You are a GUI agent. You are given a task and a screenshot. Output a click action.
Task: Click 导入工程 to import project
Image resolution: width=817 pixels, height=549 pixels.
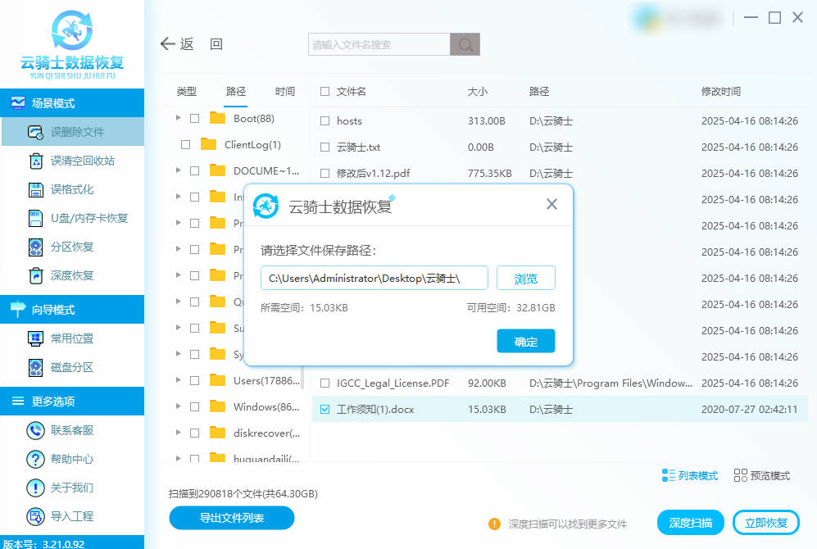pos(72,516)
